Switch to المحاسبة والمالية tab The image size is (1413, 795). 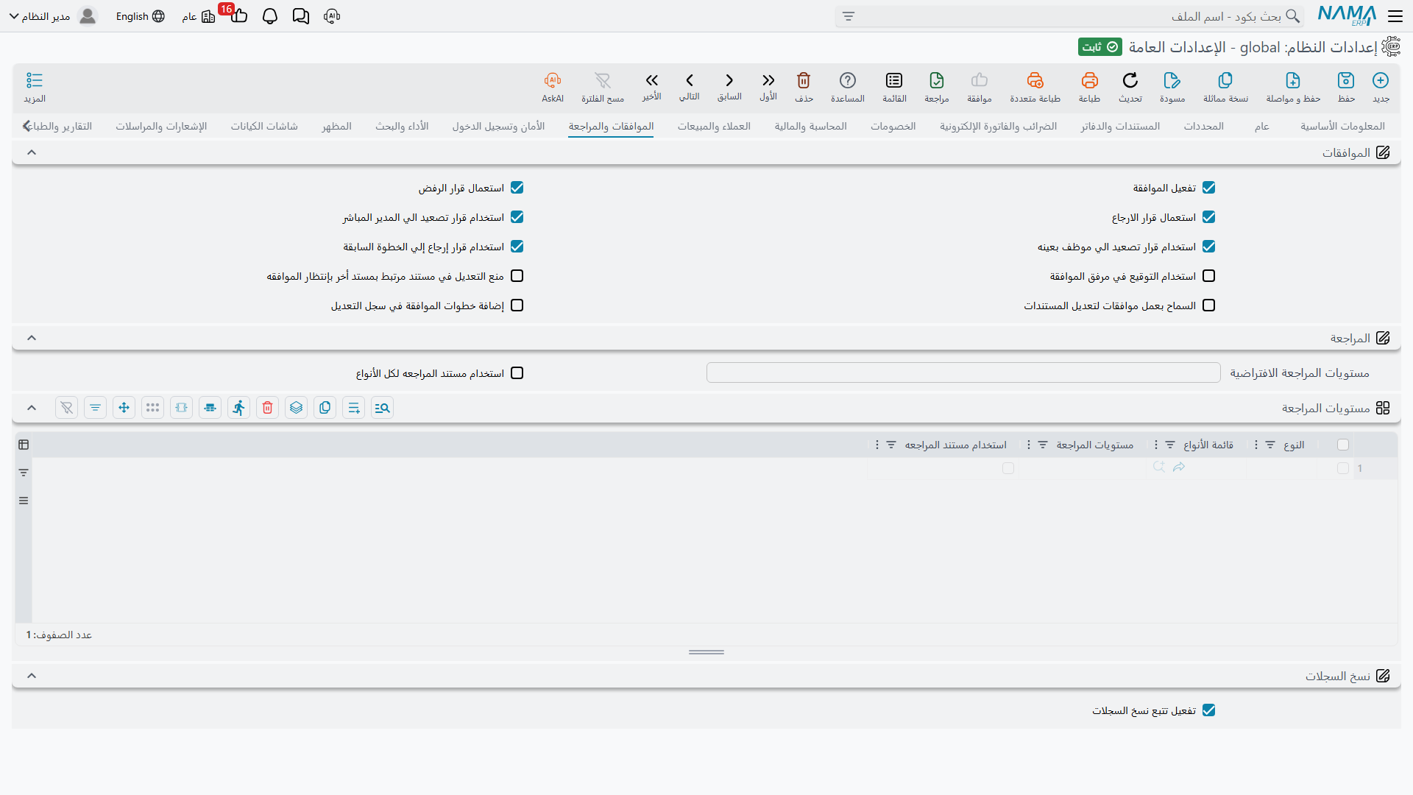(x=810, y=126)
